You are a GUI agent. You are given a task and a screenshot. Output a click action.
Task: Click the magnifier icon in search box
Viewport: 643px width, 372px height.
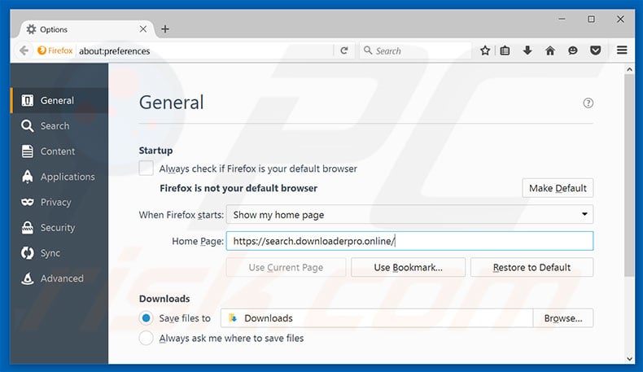coord(368,50)
